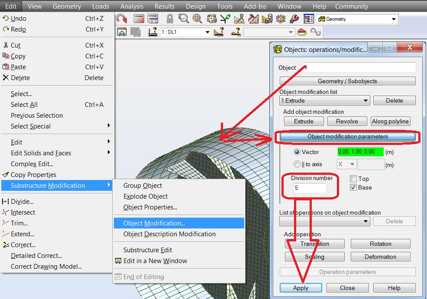The image size is (427, 299).
Task: Click the yellow render shell icon
Action: tap(303, 32)
